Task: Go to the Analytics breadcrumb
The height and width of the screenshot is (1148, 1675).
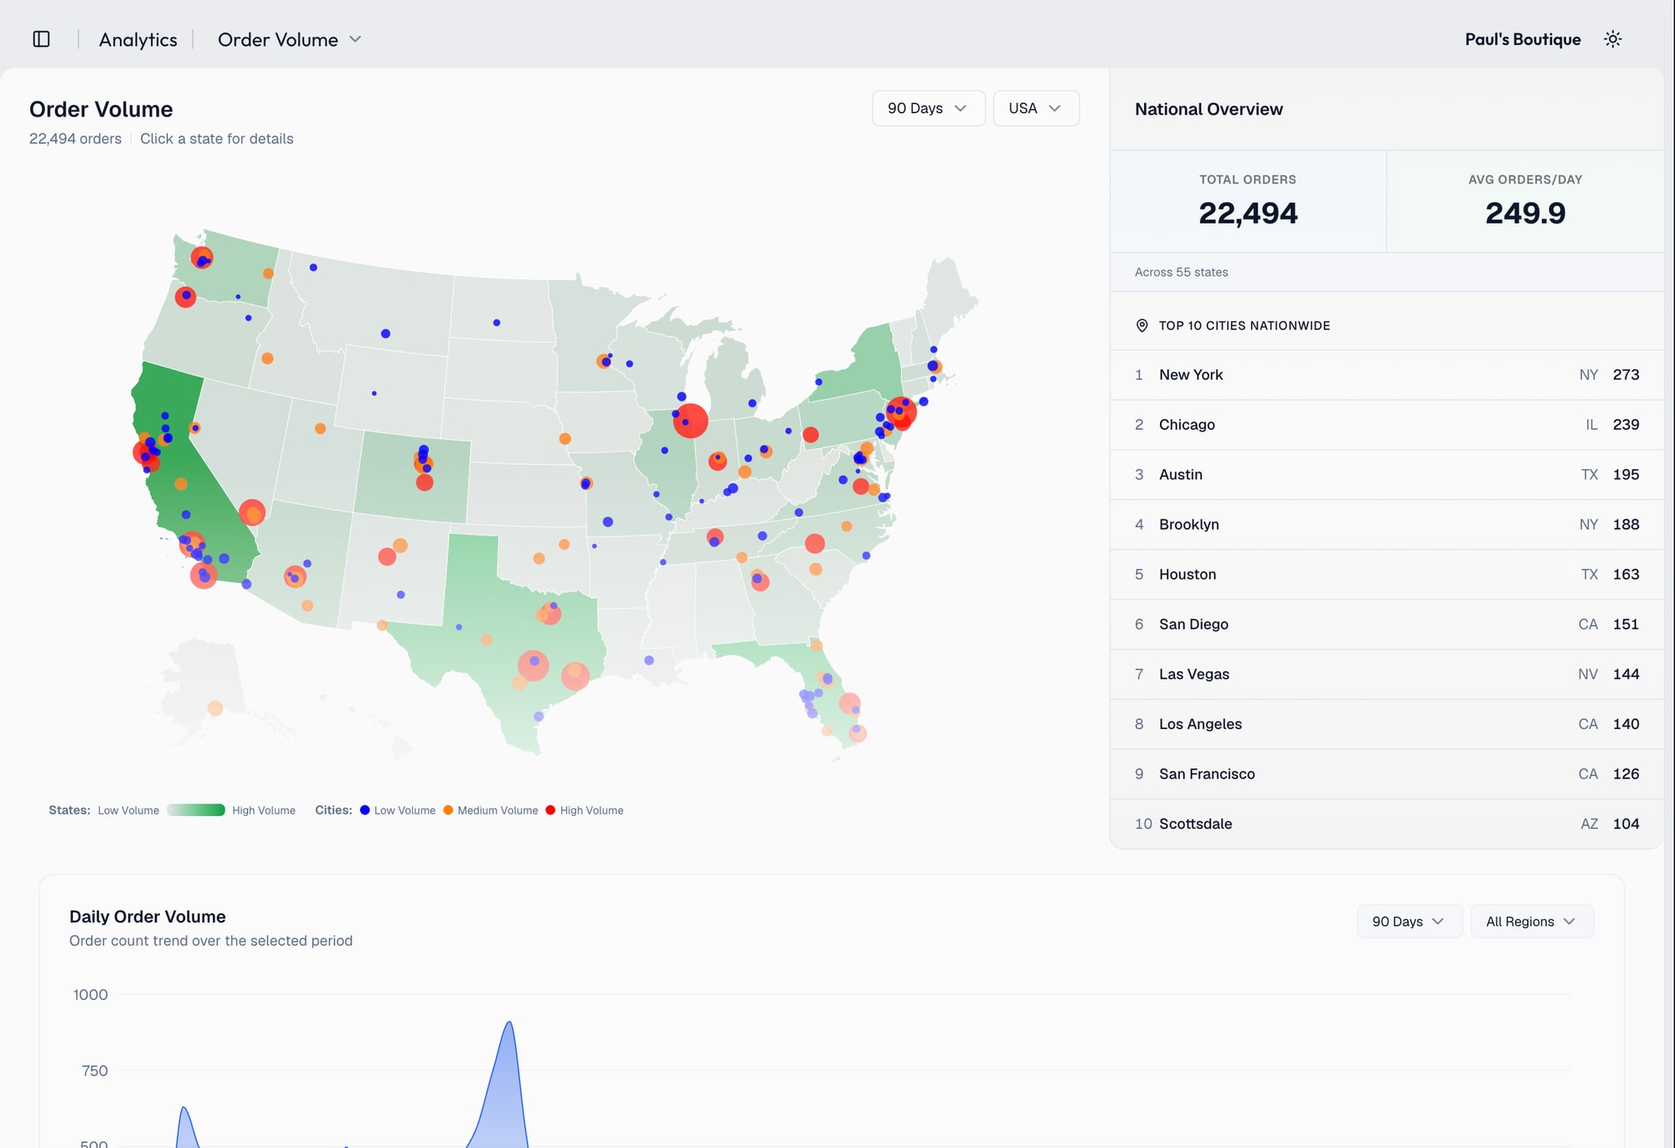Action: tap(138, 39)
